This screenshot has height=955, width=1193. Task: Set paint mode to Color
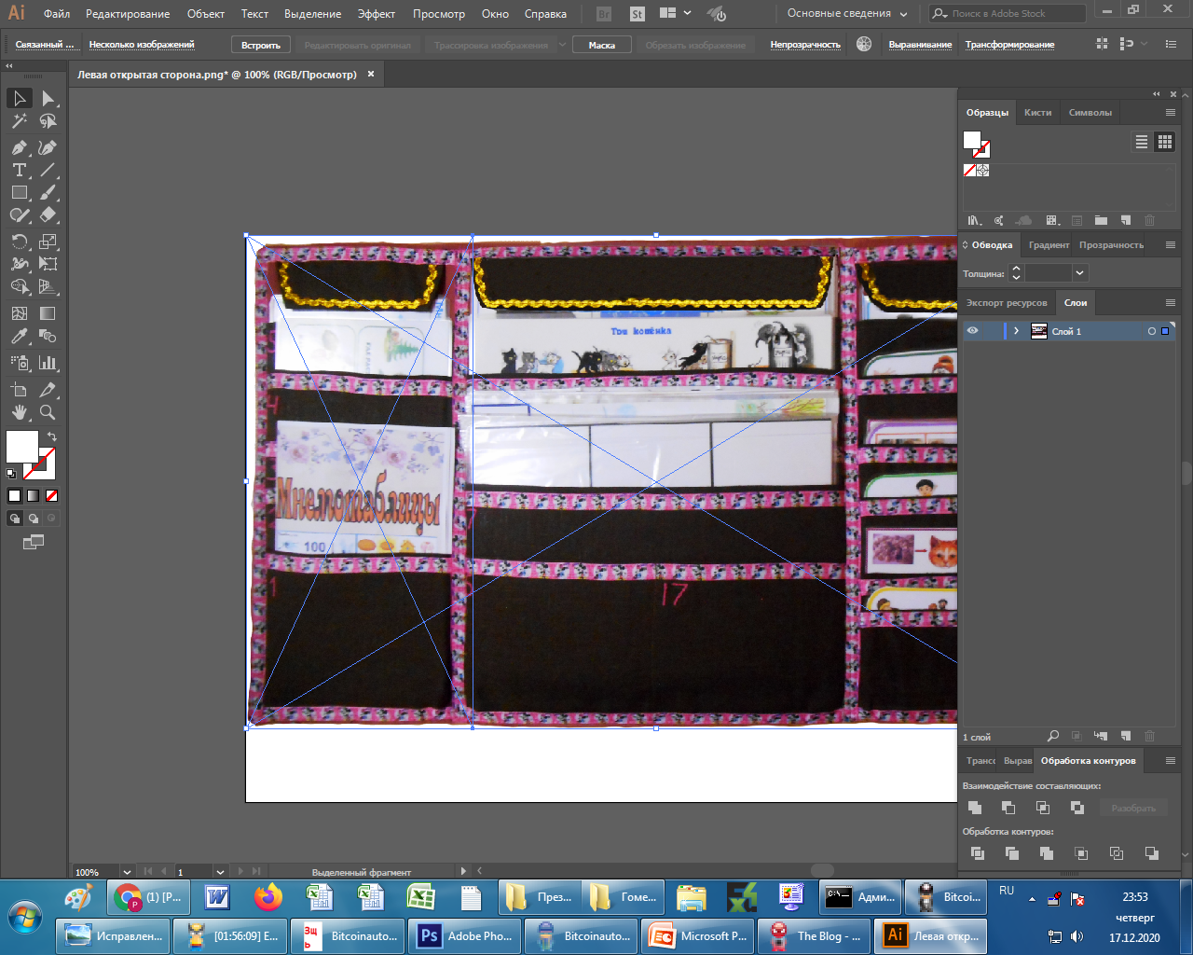click(14, 496)
